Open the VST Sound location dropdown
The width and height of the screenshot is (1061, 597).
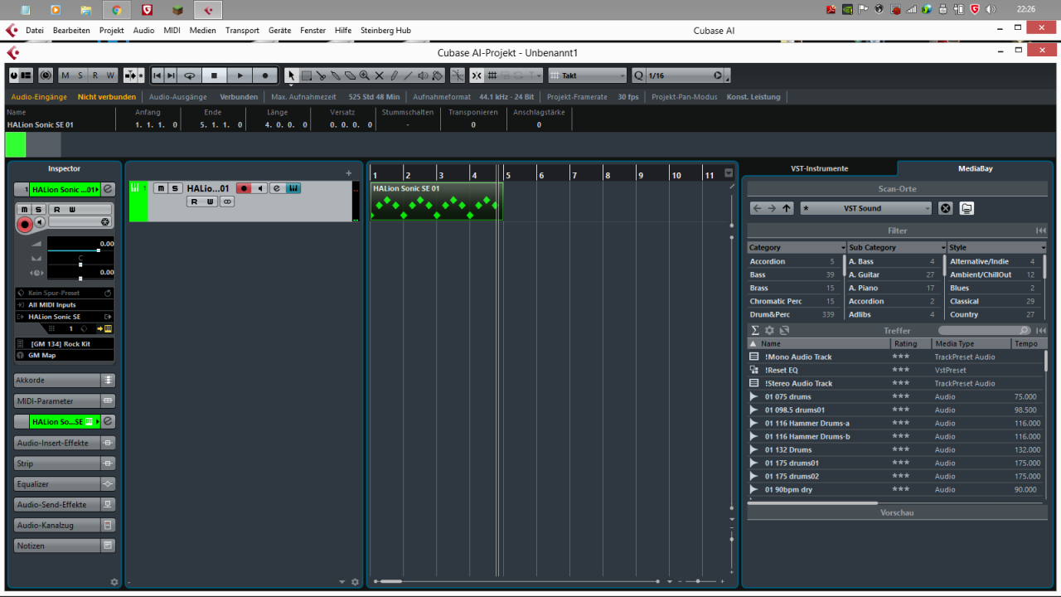tap(866, 208)
